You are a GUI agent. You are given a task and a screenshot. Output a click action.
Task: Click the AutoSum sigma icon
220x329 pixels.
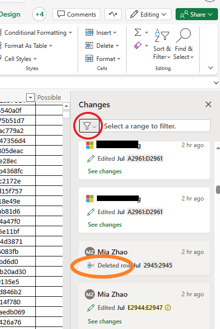(138, 33)
